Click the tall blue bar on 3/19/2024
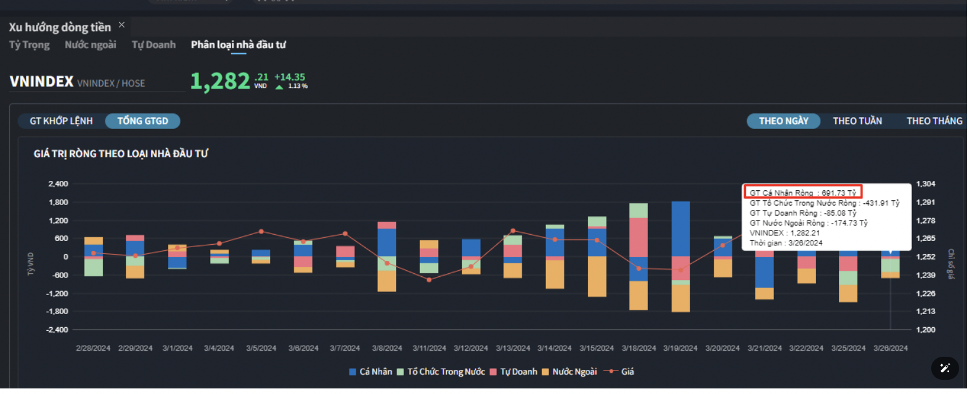 pyautogui.click(x=680, y=228)
